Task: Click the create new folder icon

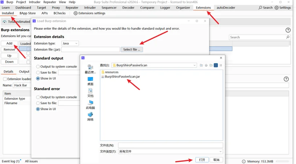Action: pos(211,65)
